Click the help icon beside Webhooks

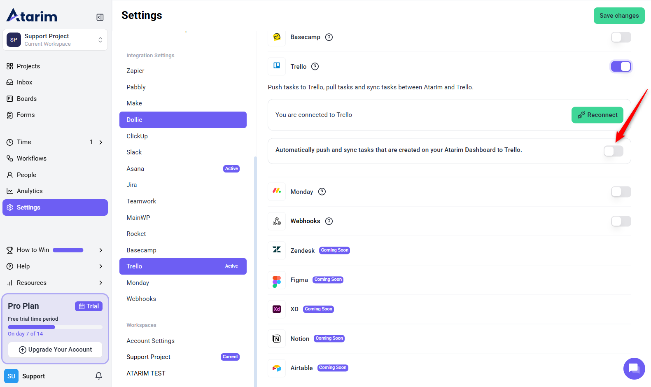[x=329, y=221]
